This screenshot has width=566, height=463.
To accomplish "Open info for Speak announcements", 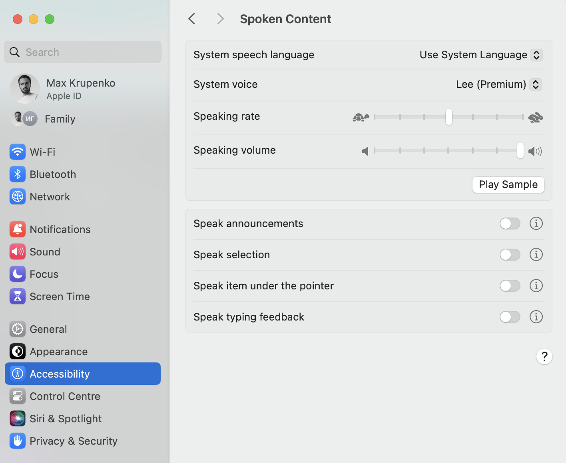I will pos(536,224).
